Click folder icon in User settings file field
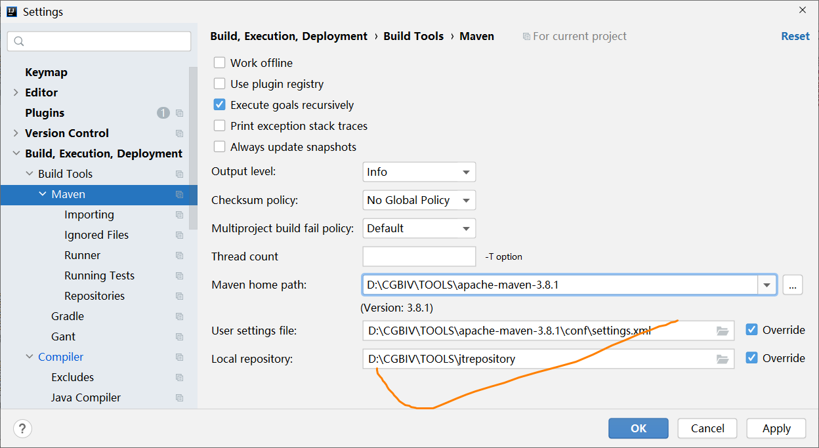 point(723,331)
